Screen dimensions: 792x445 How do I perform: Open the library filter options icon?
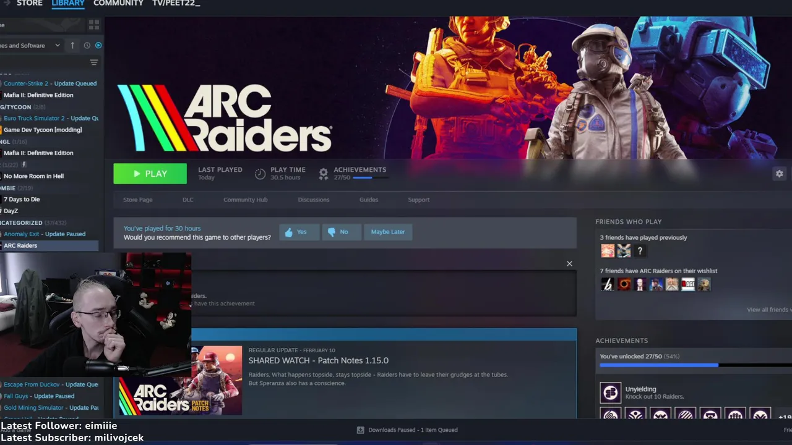click(x=93, y=62)
